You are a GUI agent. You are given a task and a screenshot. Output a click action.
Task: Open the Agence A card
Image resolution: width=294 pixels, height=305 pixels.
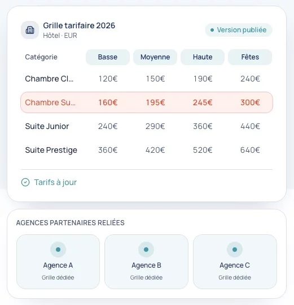(58, 261)
